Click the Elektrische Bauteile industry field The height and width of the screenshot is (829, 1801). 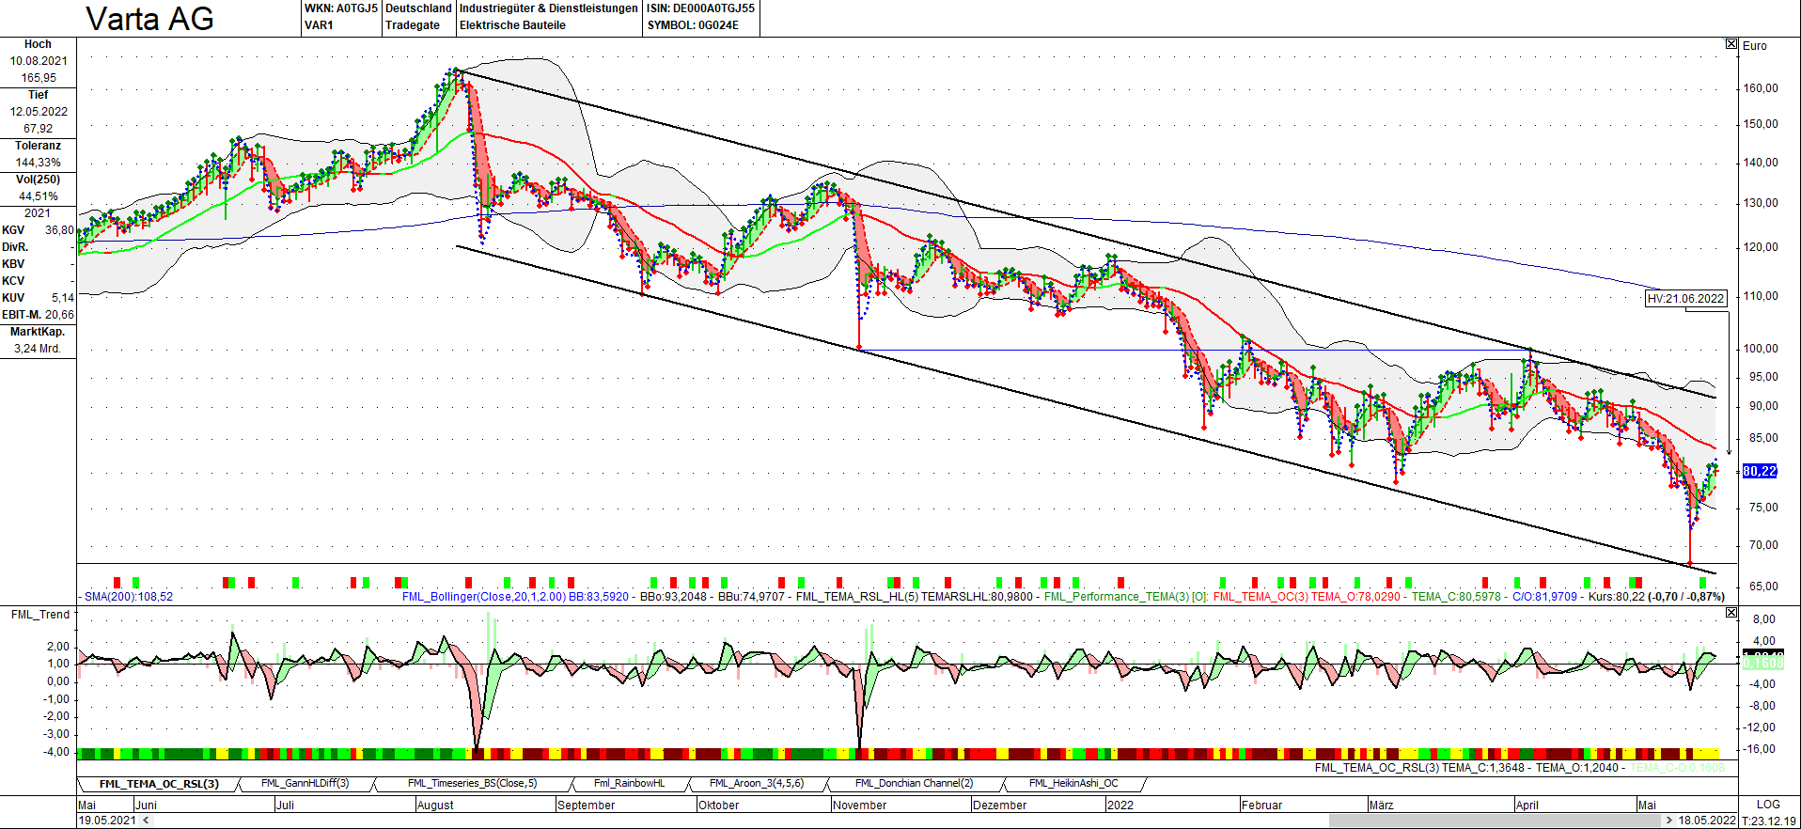tap(512, 25)
